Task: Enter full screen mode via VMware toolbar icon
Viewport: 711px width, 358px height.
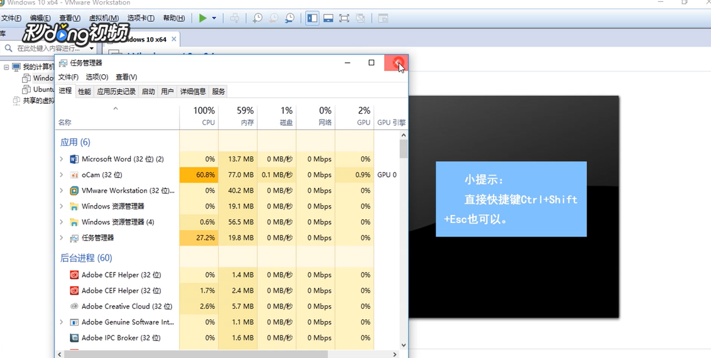Action: [x=344, y=18]
